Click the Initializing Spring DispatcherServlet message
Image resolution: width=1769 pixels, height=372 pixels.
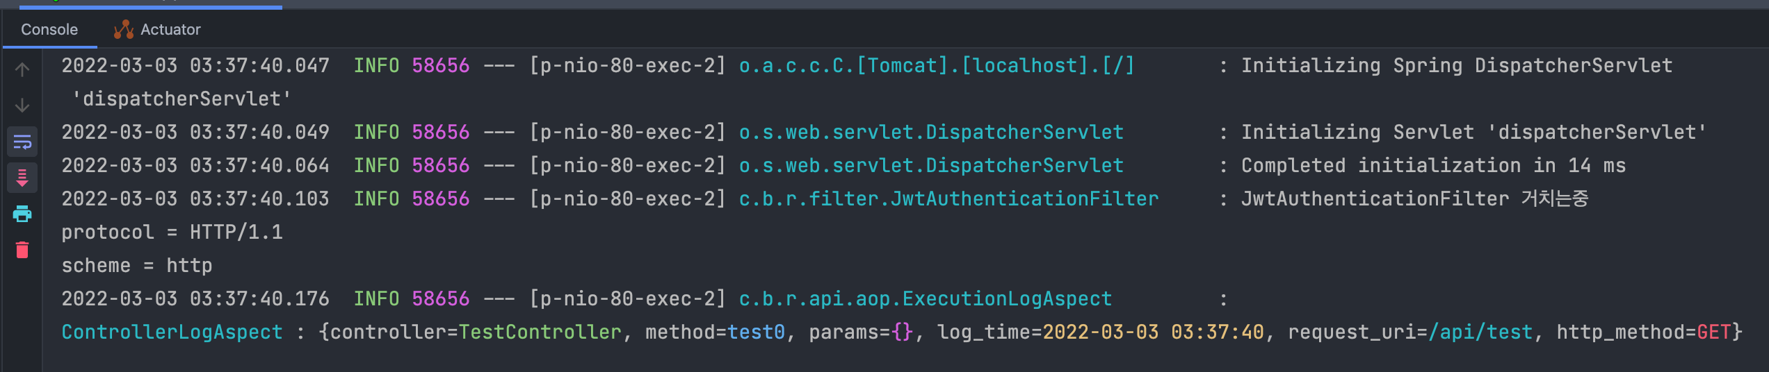coord(1457,66)
